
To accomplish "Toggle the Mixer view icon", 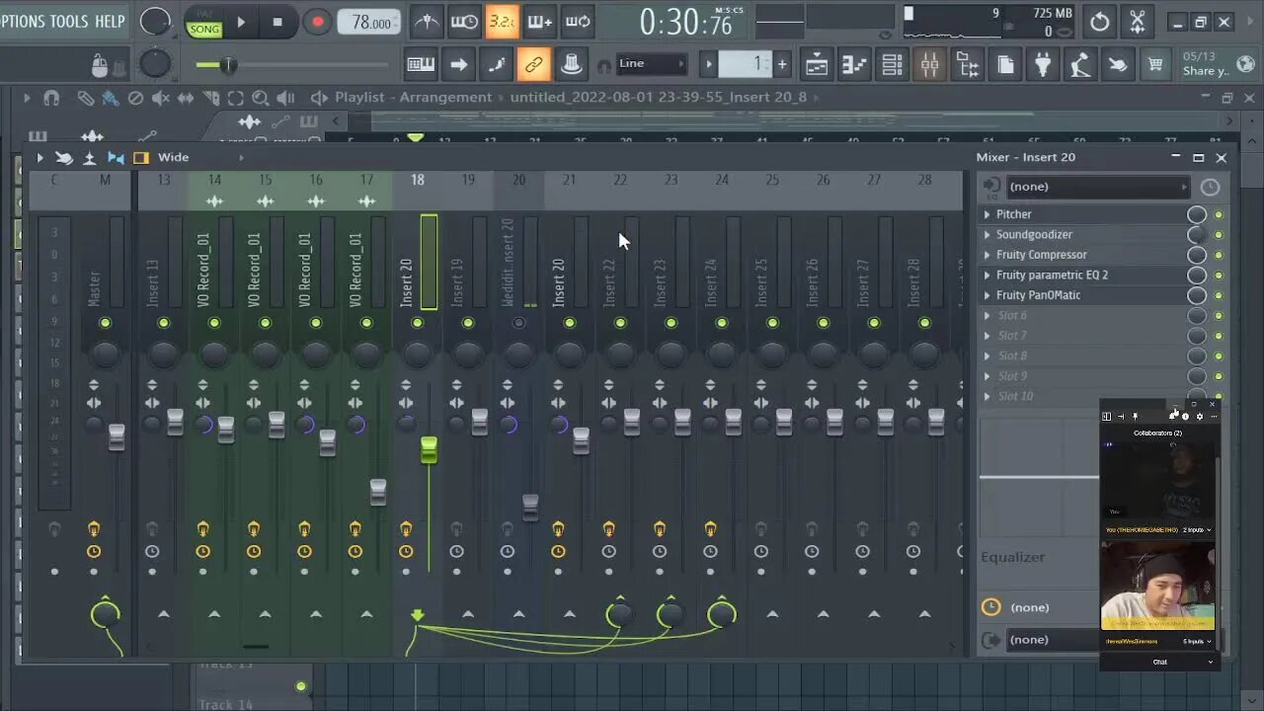I will point(930,65).
